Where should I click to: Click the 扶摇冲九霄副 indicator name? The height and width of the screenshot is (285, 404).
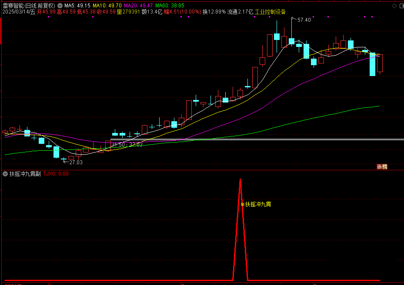pyautogui.click(x=25, y=174)
